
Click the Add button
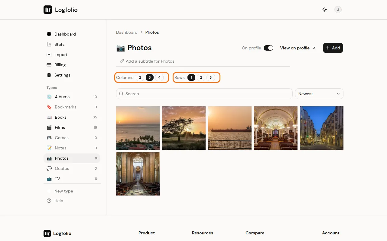click(x=333, y=48)
